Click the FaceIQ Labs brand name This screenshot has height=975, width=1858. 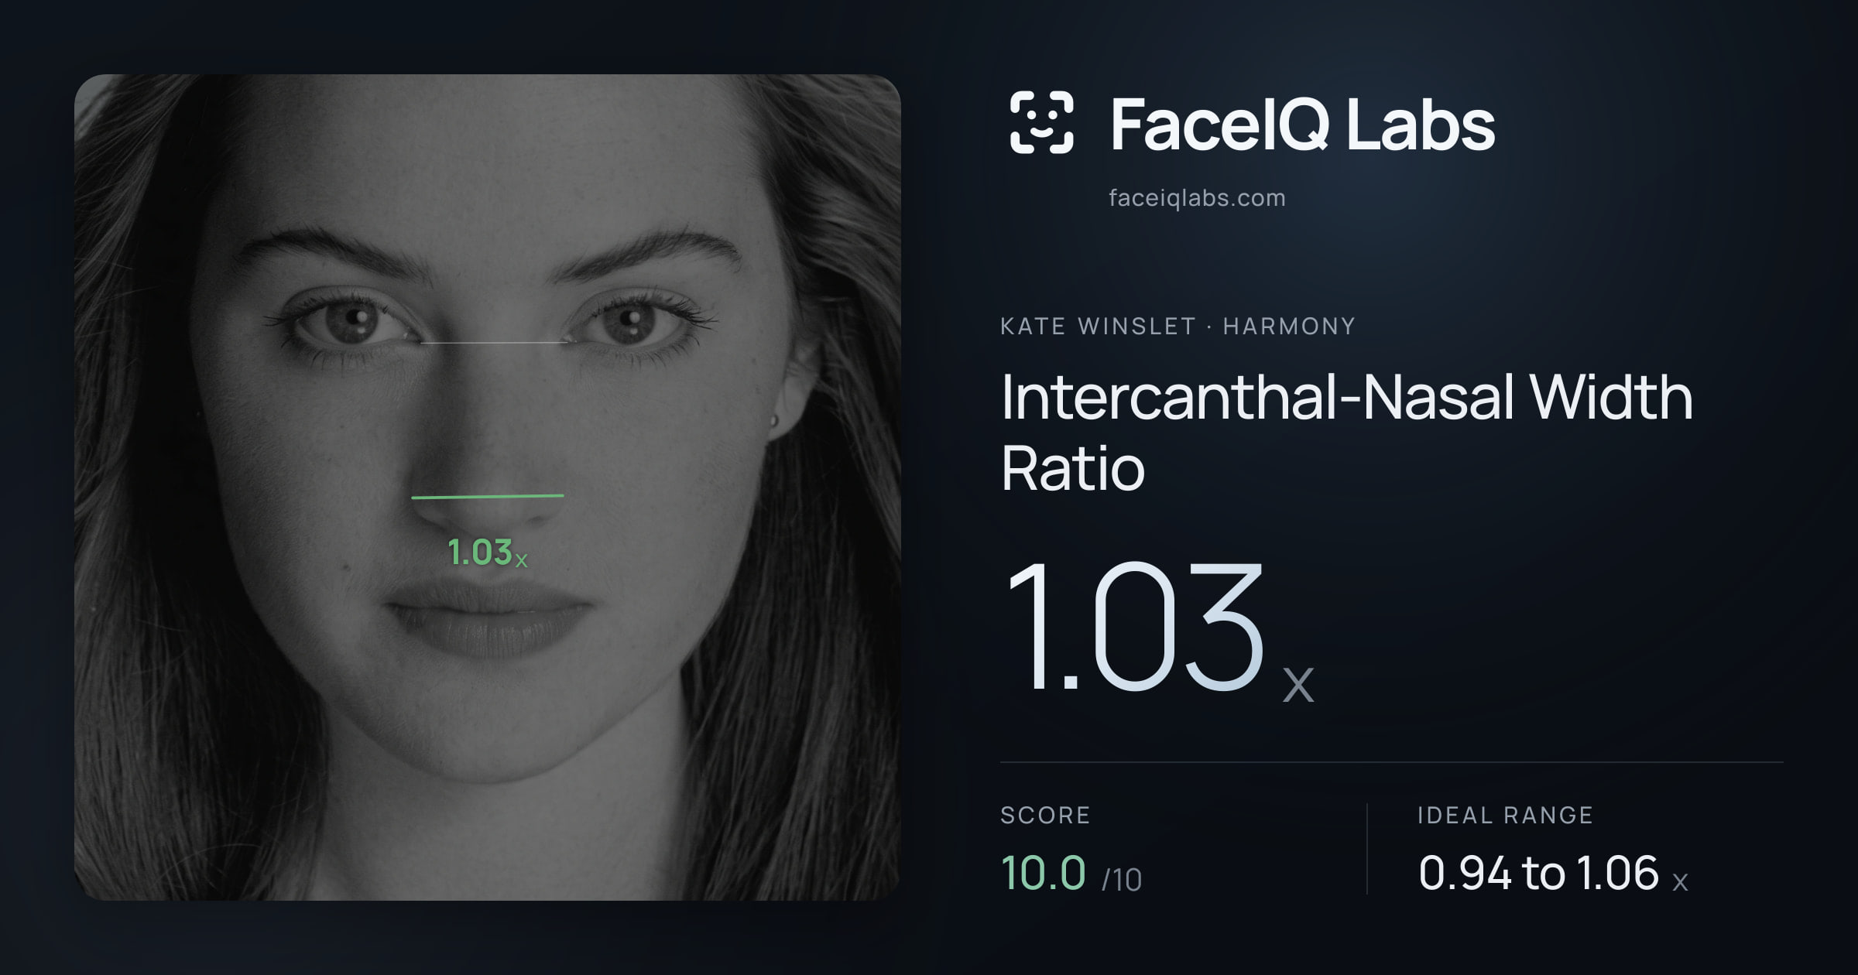coord(1302,124)
